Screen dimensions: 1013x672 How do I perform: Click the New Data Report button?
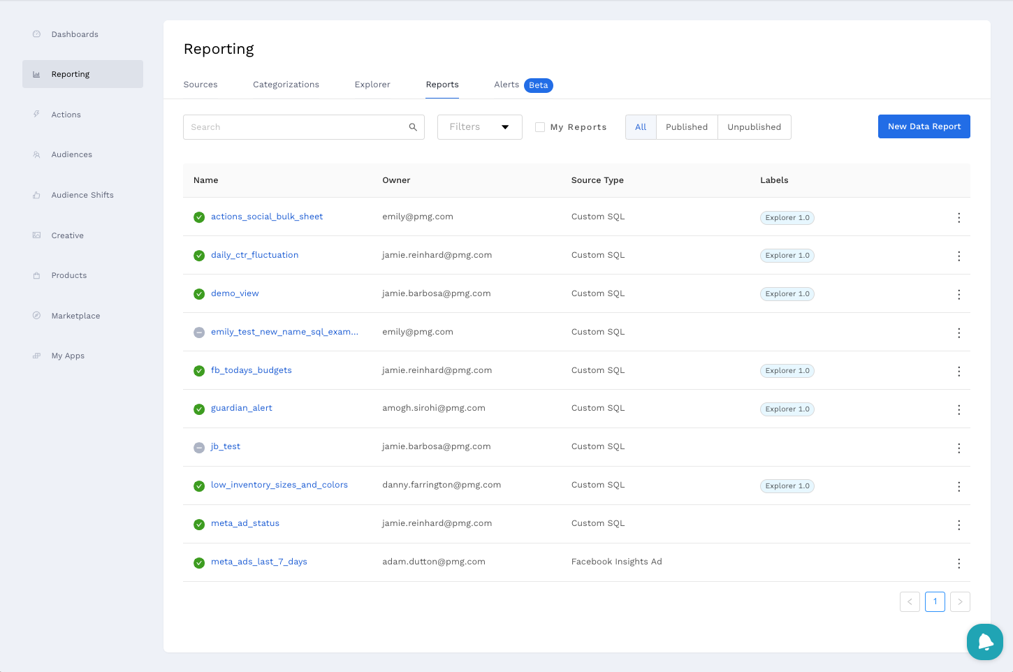924,126
